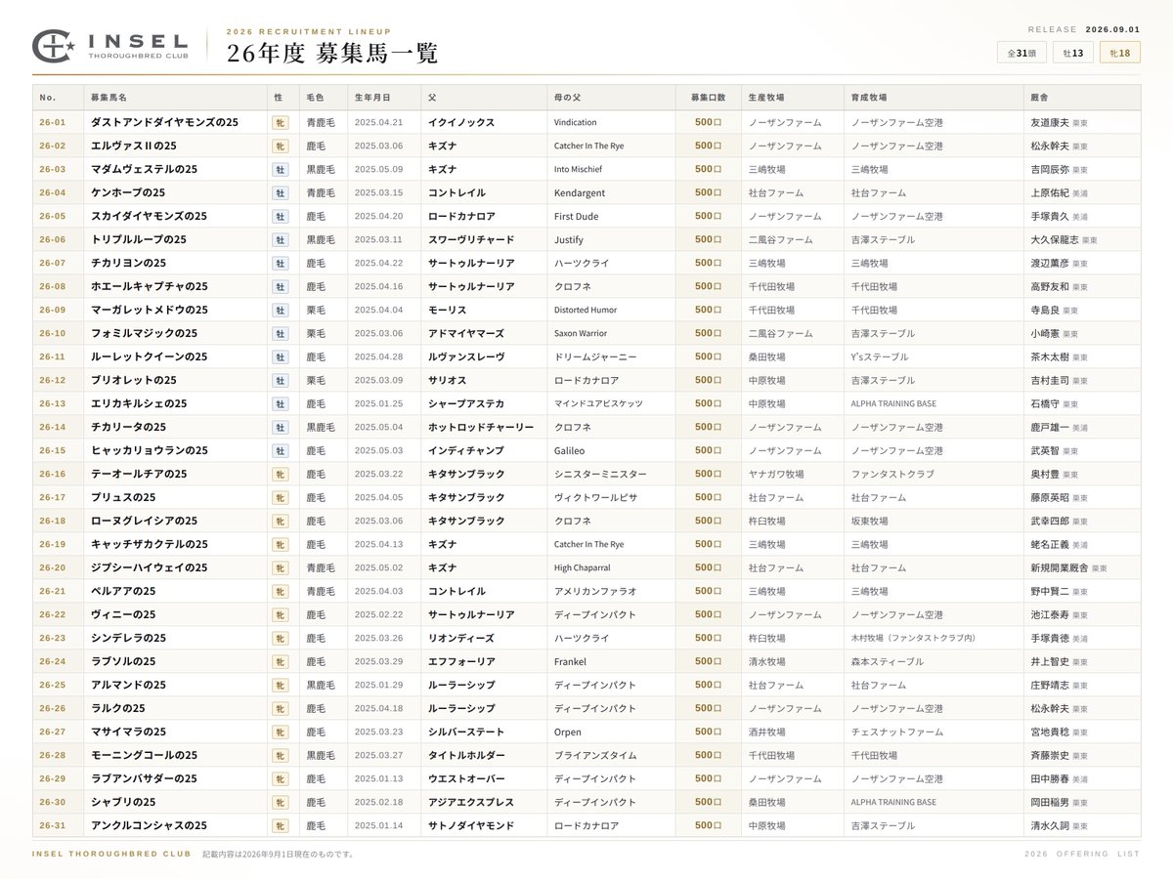Click the INSEL club logo emblem

tap(54, 46)
